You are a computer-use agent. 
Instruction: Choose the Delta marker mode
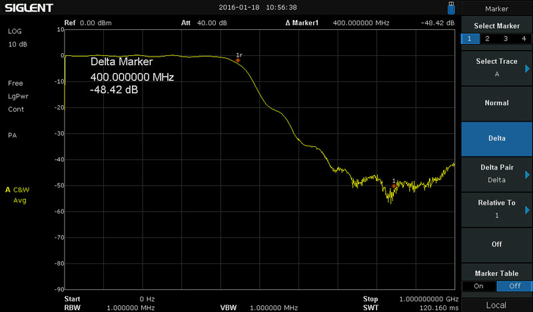(496, 138)
